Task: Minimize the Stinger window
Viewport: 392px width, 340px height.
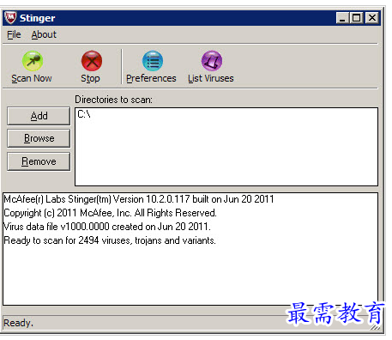Action: point(342,18)
